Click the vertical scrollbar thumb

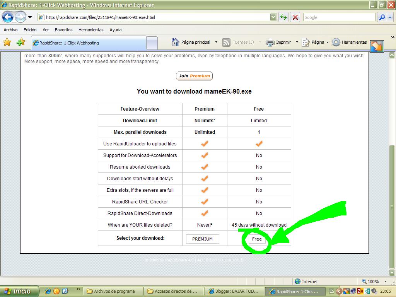coord(392,207)
